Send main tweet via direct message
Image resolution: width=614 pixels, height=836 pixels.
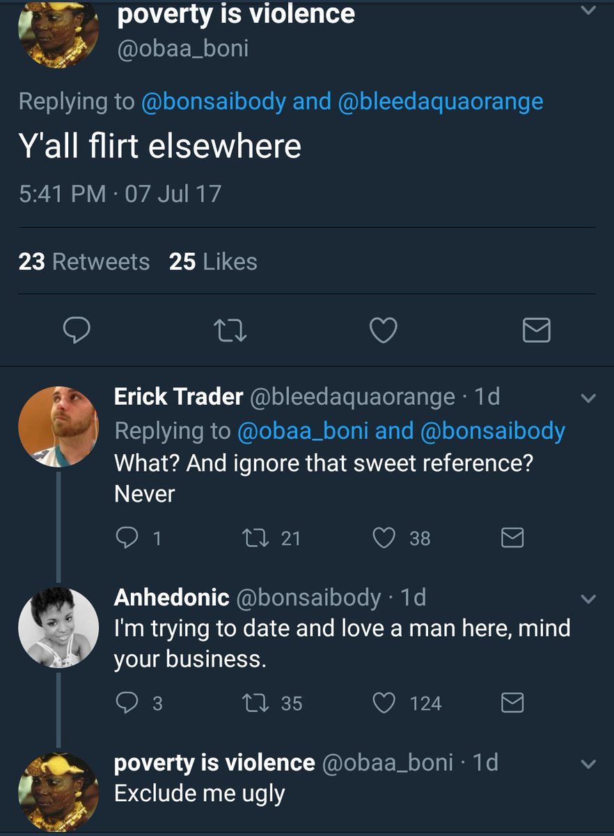point(536,330)
